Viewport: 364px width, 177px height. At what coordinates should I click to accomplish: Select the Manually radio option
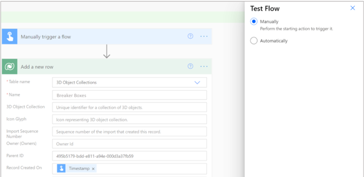254,21
